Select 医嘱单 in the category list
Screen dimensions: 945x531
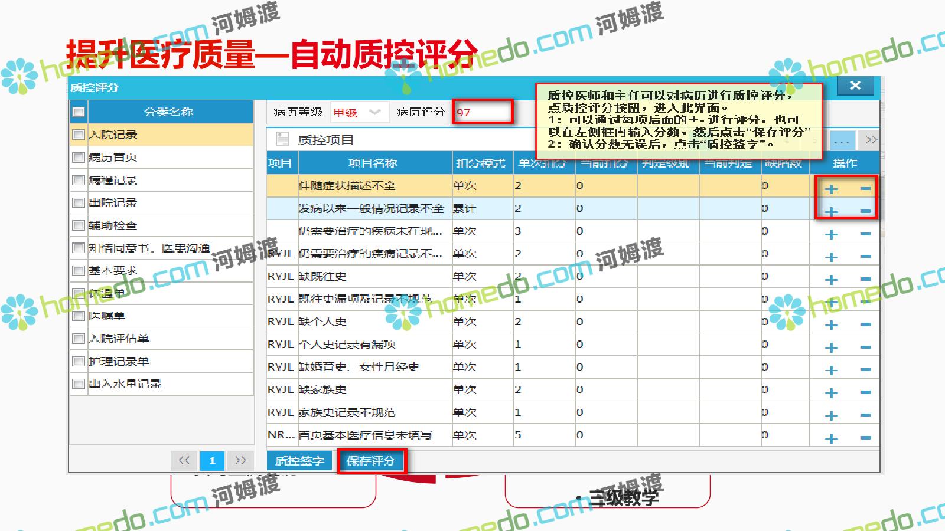point(107,316)
